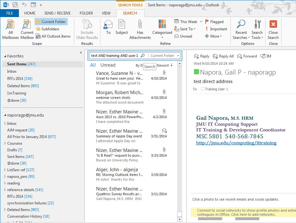Screen dimensions: 296x223
Task: Expand the reference details folder
Action: pyautogui.click(x=5, y=190)
